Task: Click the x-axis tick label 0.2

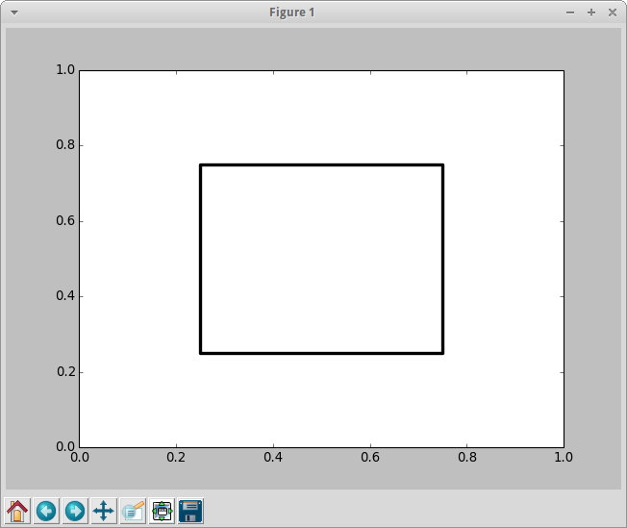Action: [176, 457]
